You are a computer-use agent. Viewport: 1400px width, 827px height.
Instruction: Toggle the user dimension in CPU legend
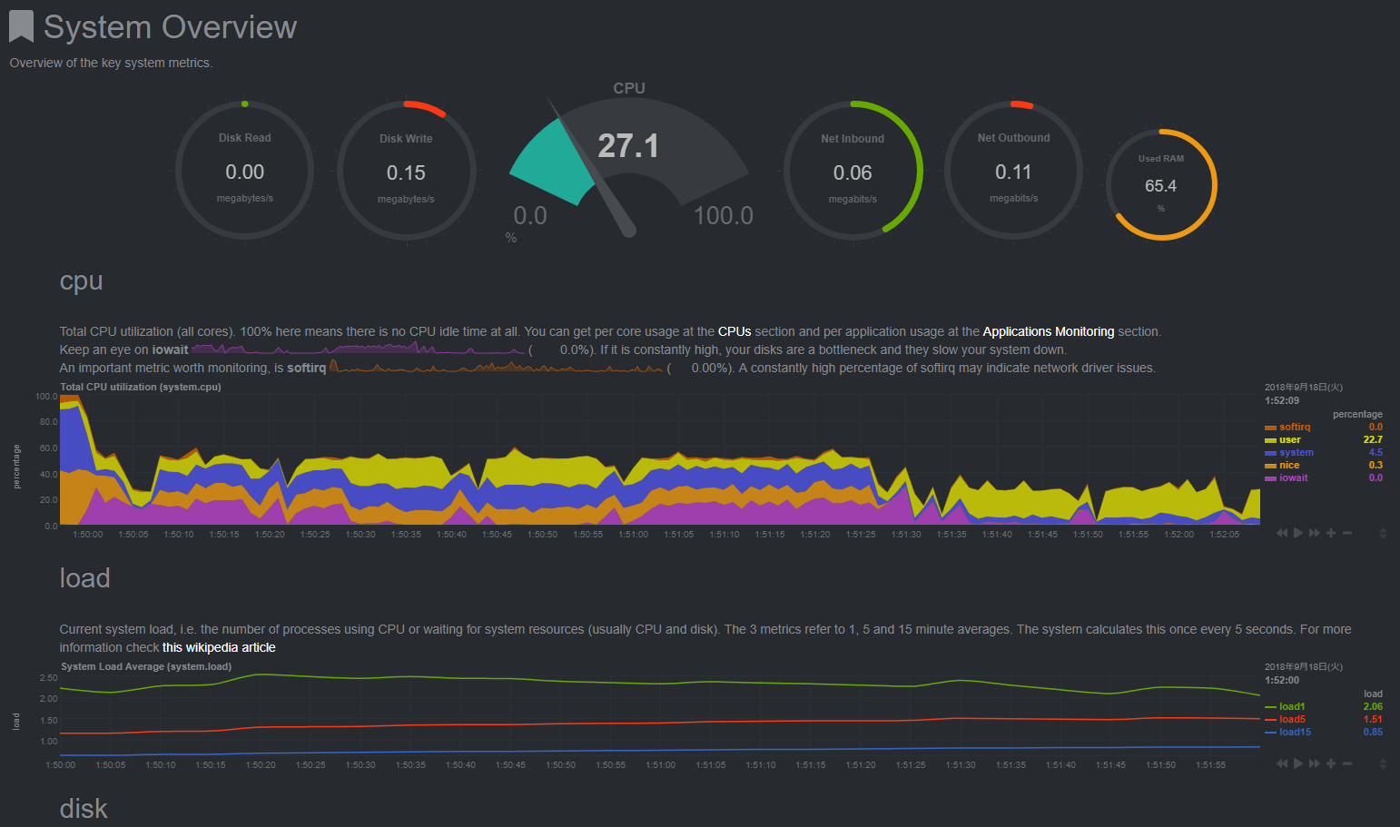(1290, 439)
